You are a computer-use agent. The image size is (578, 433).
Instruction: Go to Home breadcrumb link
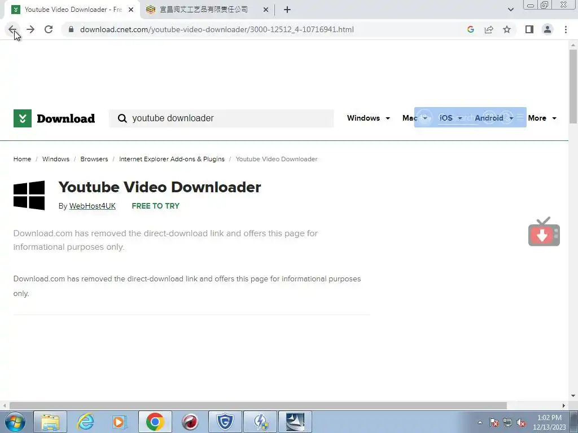point(22,159)
